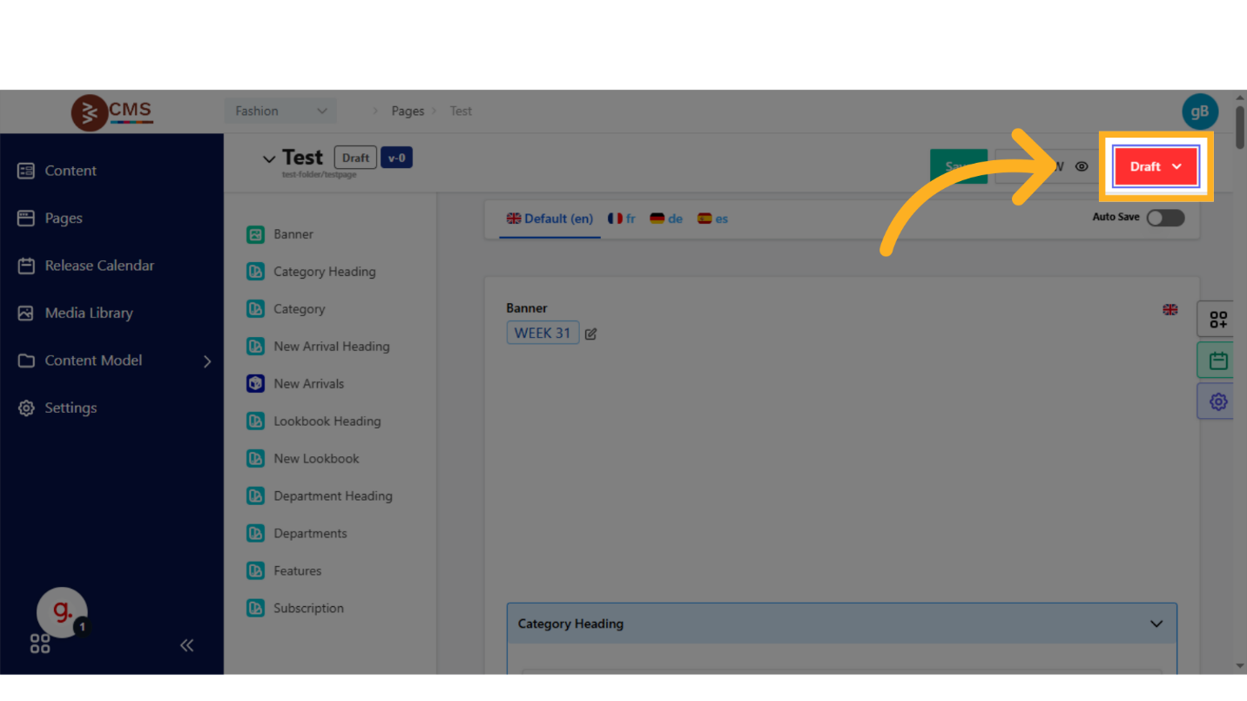Open the page settings gear icon
The image size is (1247, 701).
click(x=1217, y=401)
